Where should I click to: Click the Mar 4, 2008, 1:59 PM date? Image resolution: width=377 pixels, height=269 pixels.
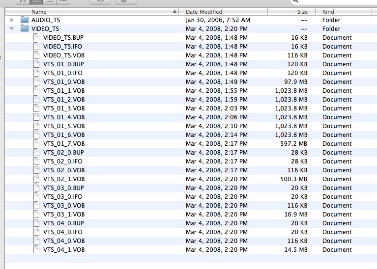pos(217,100)
